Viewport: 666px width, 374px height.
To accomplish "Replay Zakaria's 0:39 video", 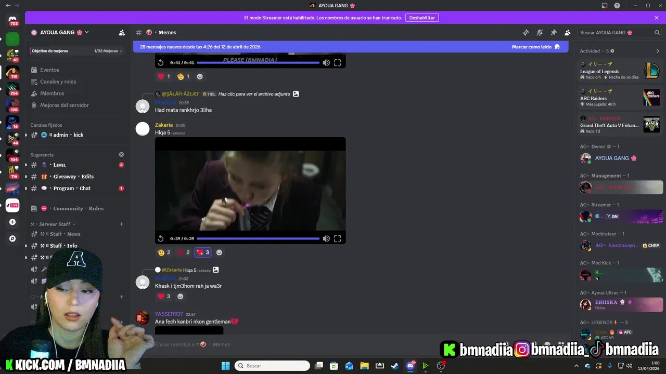I will pos(161,238).
